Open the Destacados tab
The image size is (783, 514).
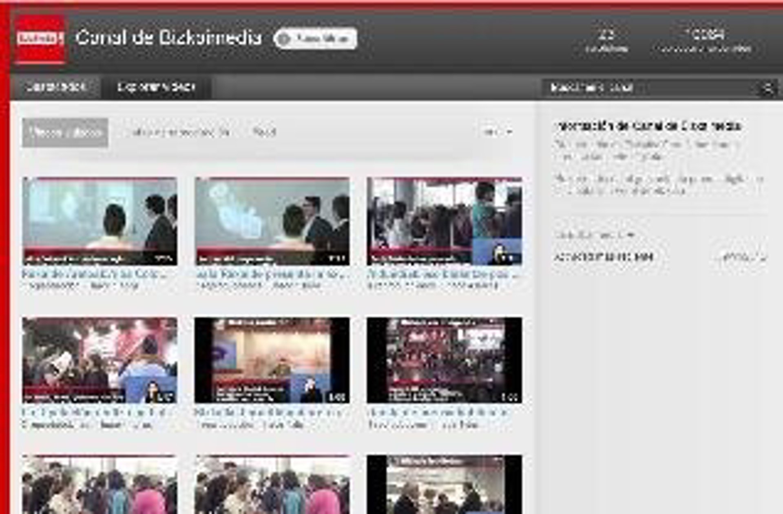coord(55,87)
